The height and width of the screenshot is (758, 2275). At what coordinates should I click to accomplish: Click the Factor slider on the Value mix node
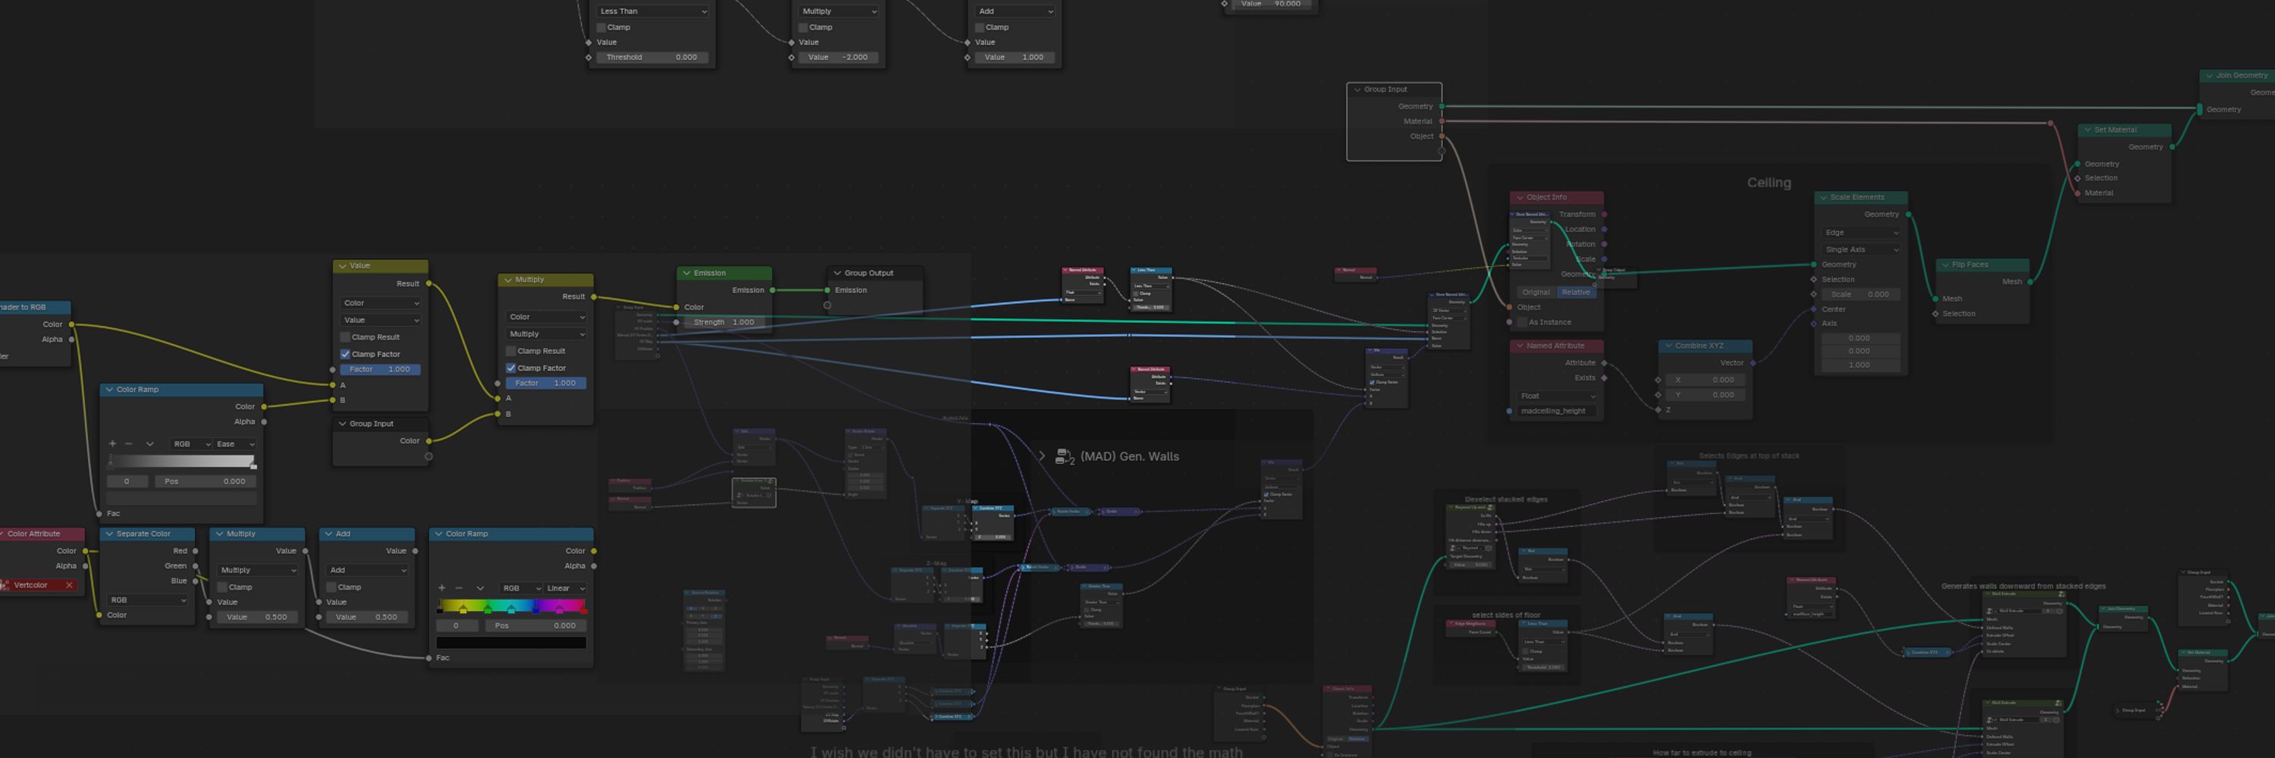click(380, 370)
